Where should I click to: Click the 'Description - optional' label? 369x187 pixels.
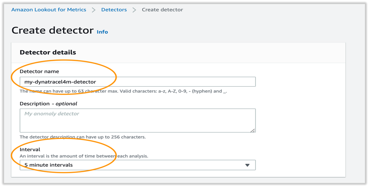(49, 104)
